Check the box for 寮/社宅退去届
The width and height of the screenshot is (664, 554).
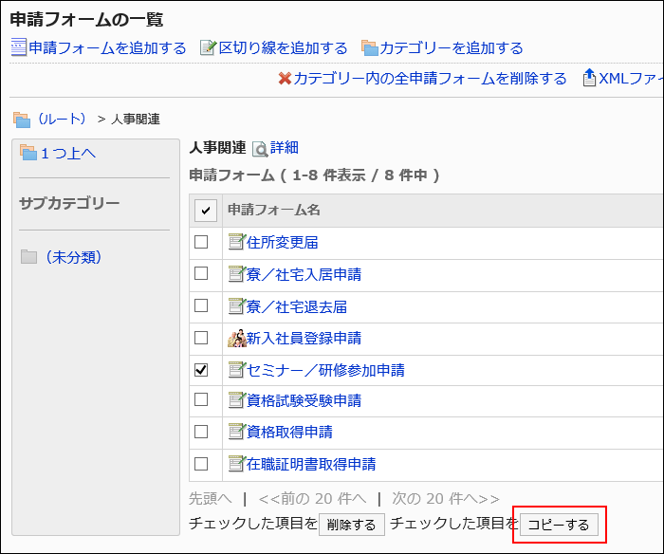[201, 305]
